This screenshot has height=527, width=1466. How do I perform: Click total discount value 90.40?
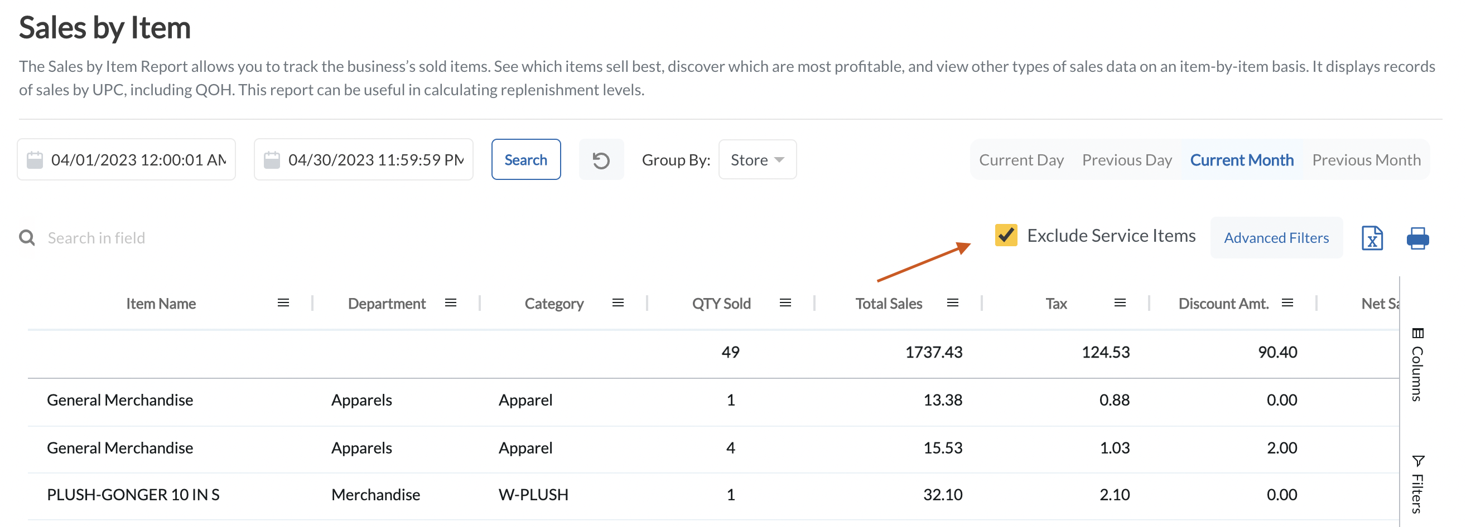[x=1277, y=352]
